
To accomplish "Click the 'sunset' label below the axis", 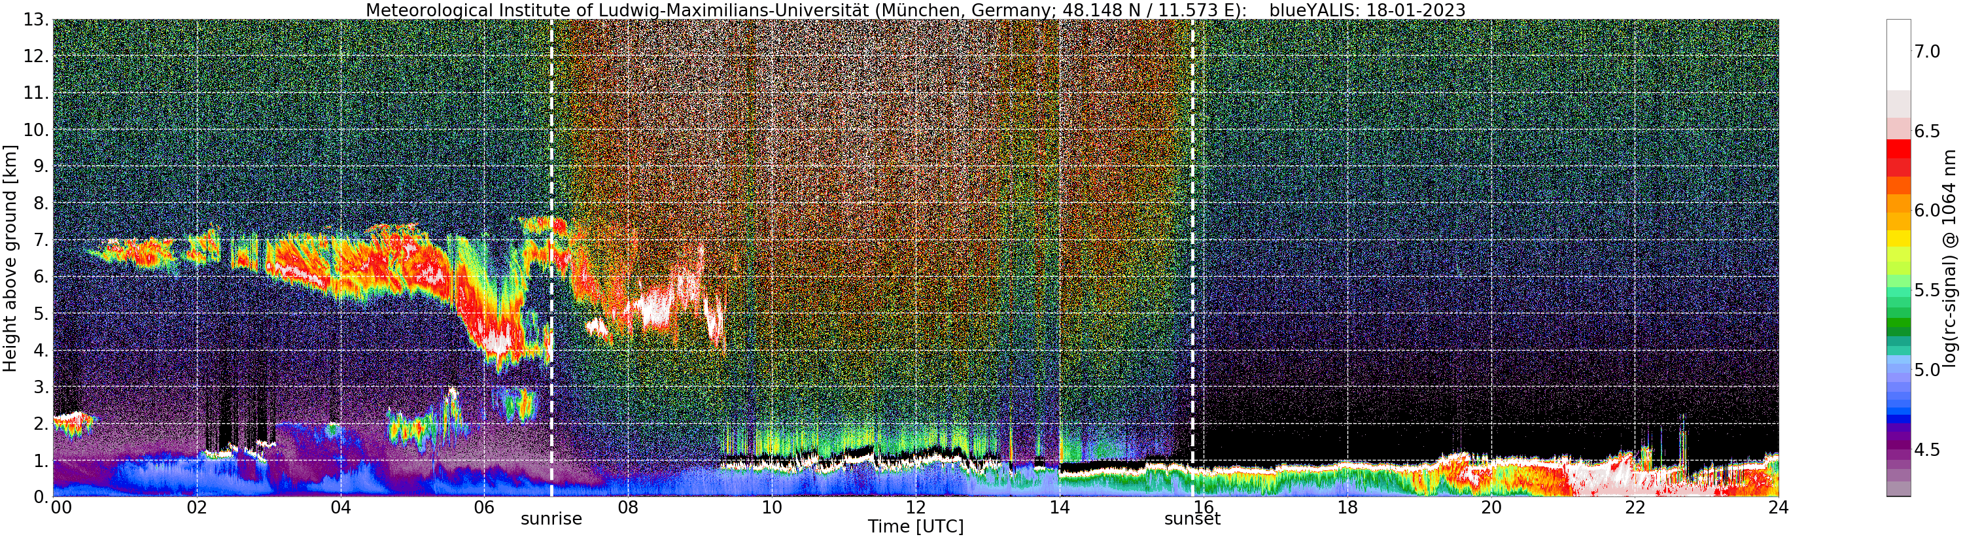I will [1192, 519].
